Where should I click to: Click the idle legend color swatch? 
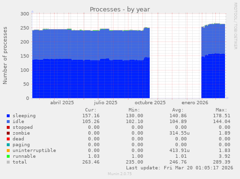(8, 122)
